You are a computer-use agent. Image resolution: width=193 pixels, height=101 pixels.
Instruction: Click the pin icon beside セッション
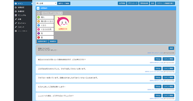pos(16,23)
